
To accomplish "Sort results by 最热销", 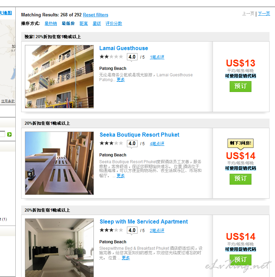I will [50, 24].
